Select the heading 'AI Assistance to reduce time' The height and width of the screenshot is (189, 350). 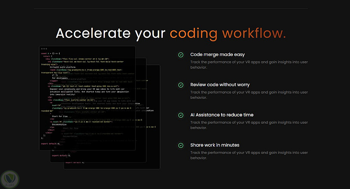[222, 115]
